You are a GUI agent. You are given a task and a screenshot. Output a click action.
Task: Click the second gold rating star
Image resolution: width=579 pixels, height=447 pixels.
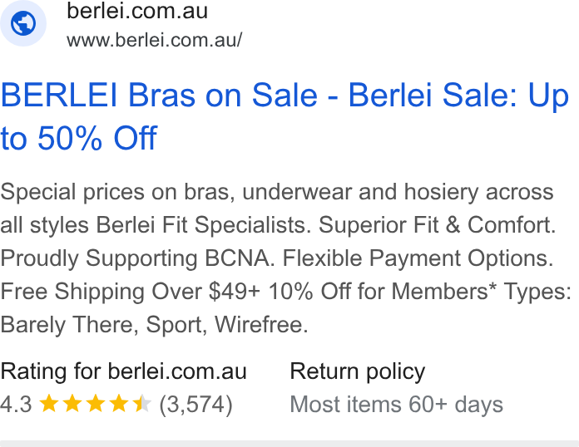coord(72,403)
